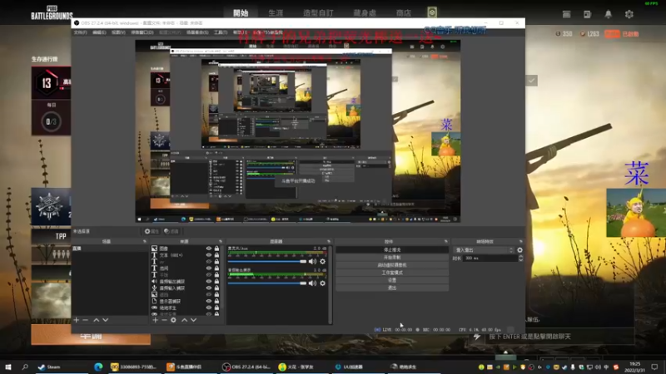Mute the desktop audio speaker icon
This screenshot has height=374, width=666.
click(x=313, y=283)
